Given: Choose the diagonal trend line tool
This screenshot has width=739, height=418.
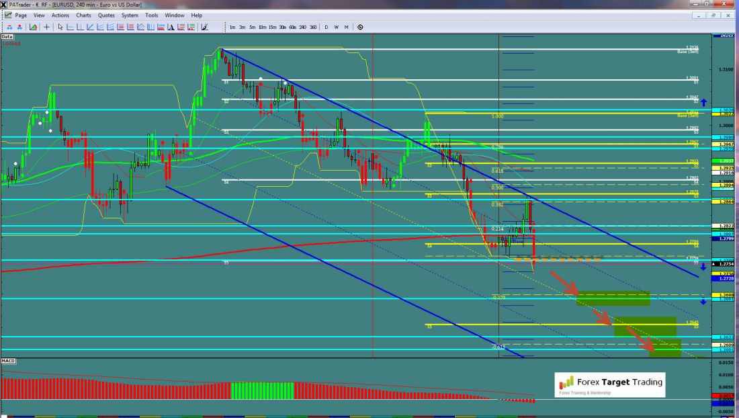Looking at the screenshot, I should 90,27.
